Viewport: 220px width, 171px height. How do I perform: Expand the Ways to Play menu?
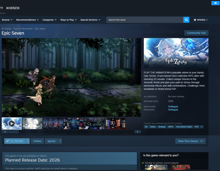click(x=69, y=20)
